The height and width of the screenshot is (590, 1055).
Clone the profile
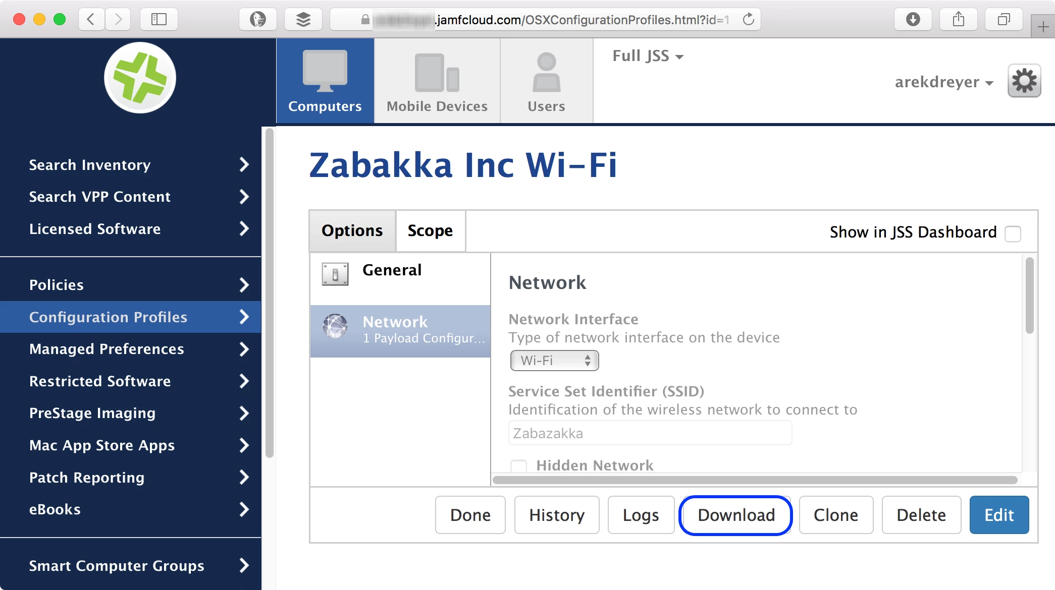coord(836,515)
